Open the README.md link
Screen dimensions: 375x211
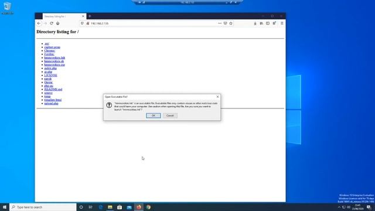(53, 89)
